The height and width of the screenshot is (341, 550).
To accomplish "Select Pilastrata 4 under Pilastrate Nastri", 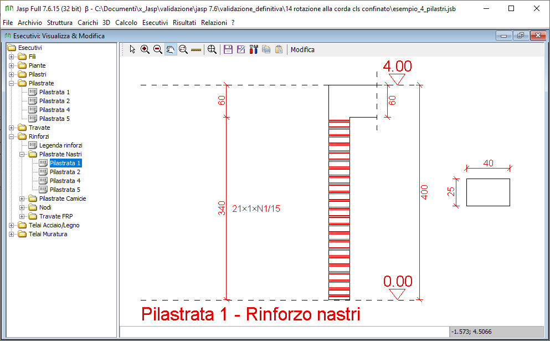I will [x=65, y=181].
